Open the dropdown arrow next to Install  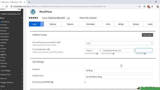pos(42,24)
